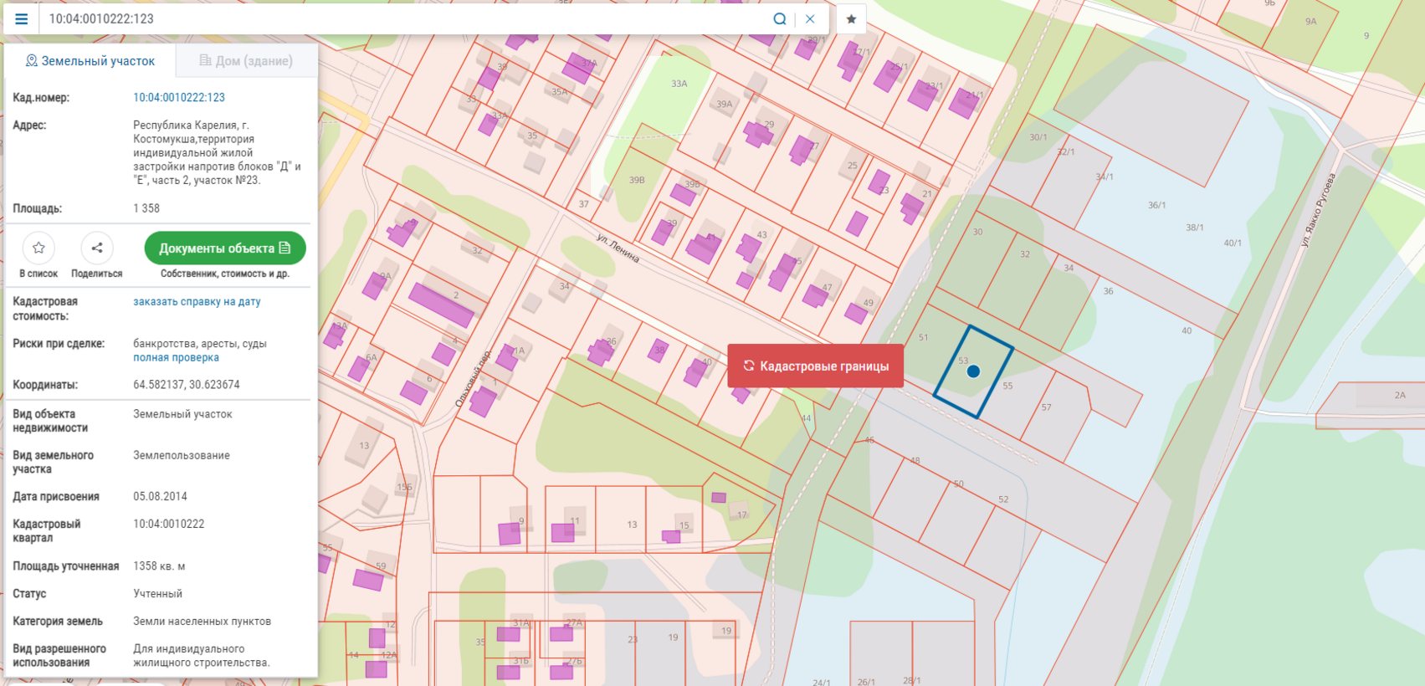The width and height of the screenshot is (1425, 686).
Task: Click the blue marker on parcel 53
Action: (x=973, y=371)
